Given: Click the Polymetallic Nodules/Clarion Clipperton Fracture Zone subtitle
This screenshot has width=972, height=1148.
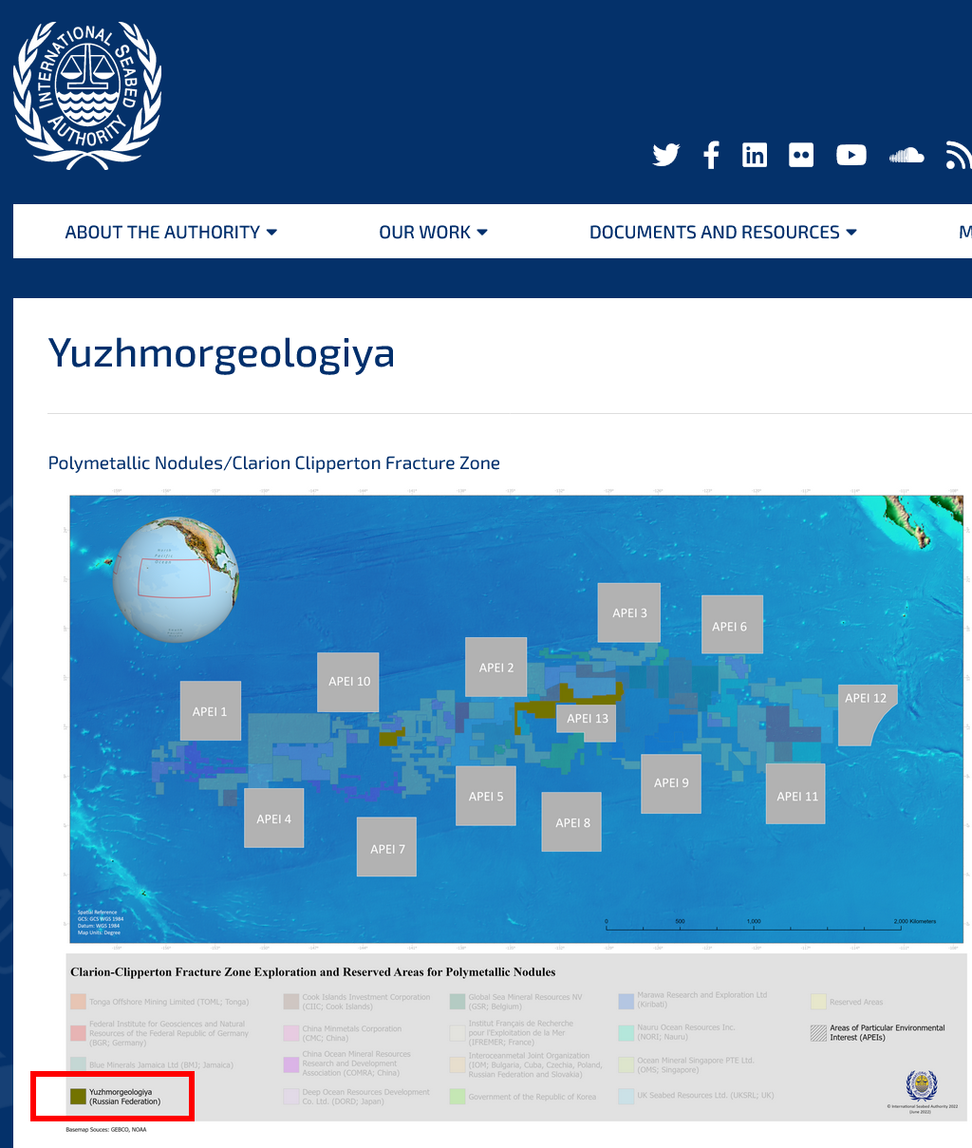Looking at the screenshot, I should pyautogui.click(x=274, y=463).
